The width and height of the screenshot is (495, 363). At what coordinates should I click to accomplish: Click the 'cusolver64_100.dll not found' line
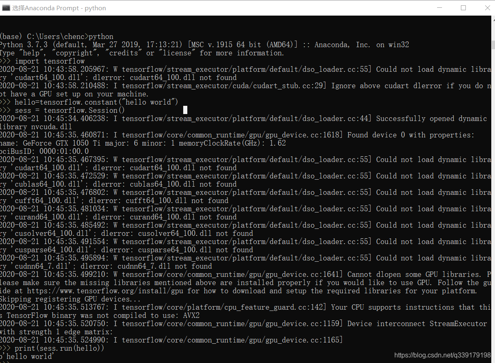(127, 233)
